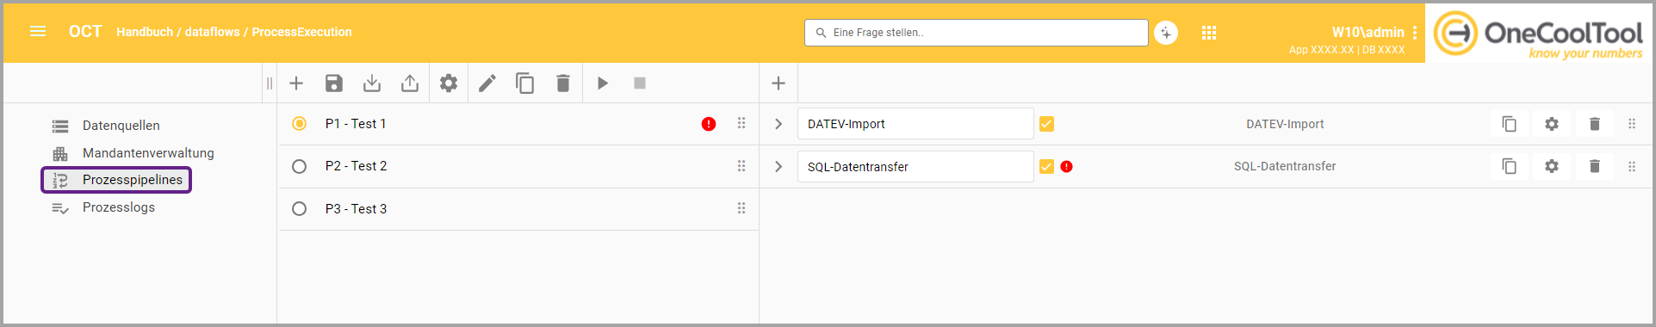Copy the SQL-Datentransfer step
1656x327 pixels.
1510,166
